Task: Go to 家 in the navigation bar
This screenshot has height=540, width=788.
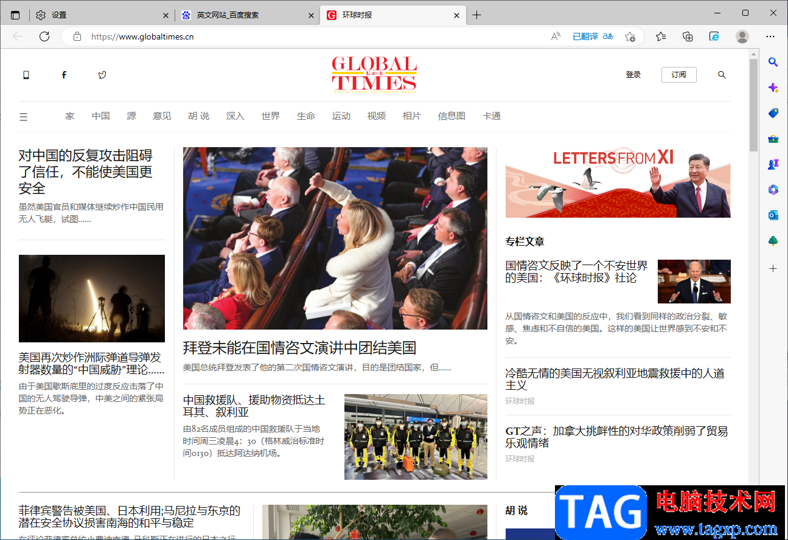Action: (70, 116)
